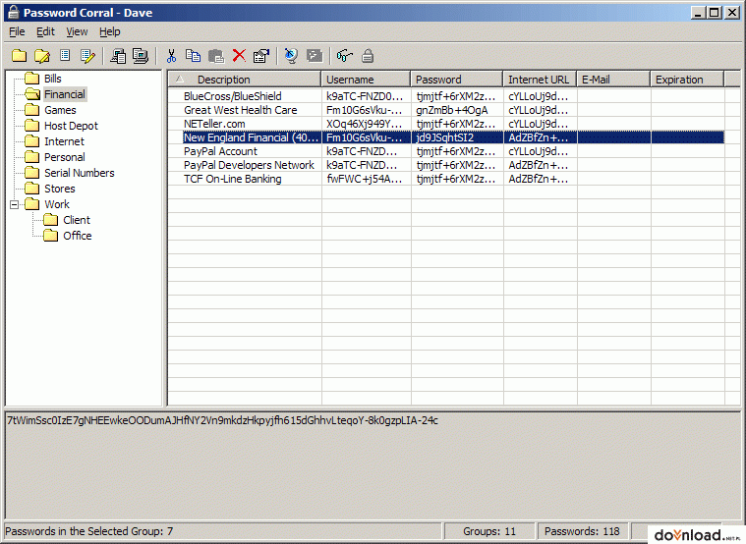
Task: Click the New Group folder icon
Action: tap(19, 56)
